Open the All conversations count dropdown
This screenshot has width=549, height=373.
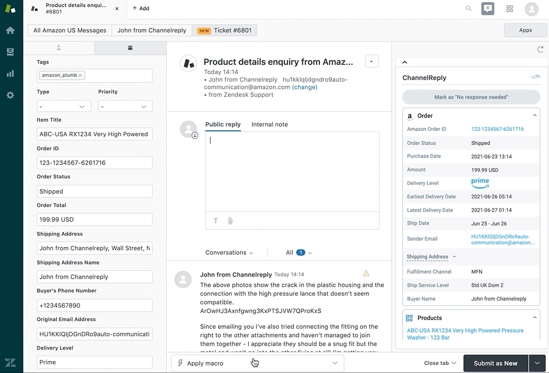pyautogui.click(x=299, y=252)
